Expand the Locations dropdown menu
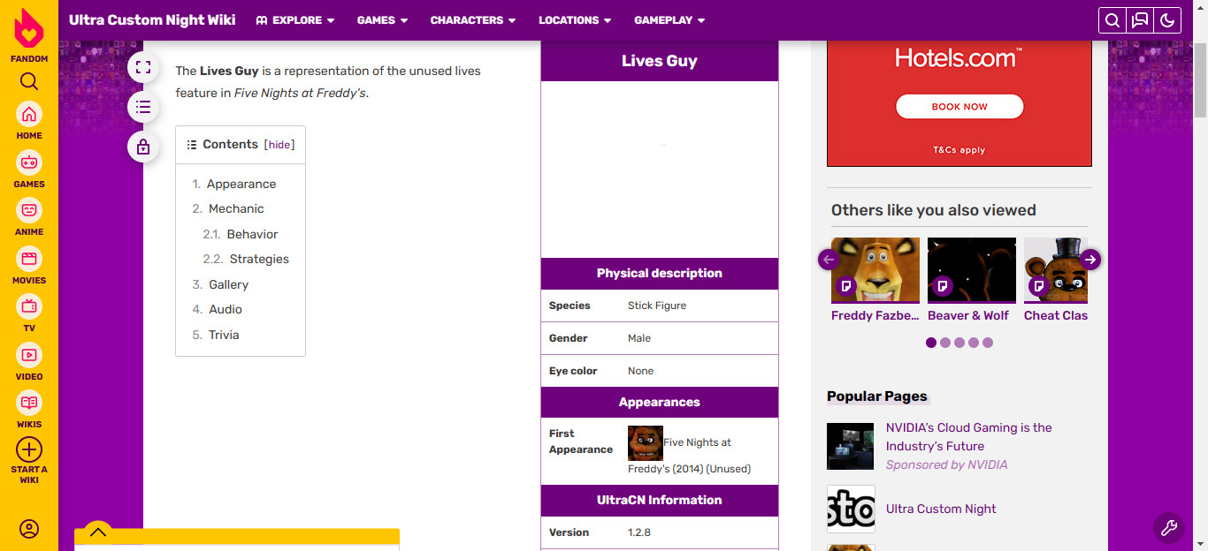1208x551 pixels. coord(576,20)
